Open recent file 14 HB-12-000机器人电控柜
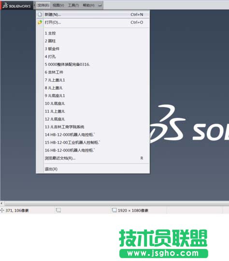229x261 pixels. pyautogui.click(x=93, y=135)
